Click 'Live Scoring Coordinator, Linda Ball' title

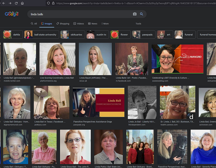[57, 78]
